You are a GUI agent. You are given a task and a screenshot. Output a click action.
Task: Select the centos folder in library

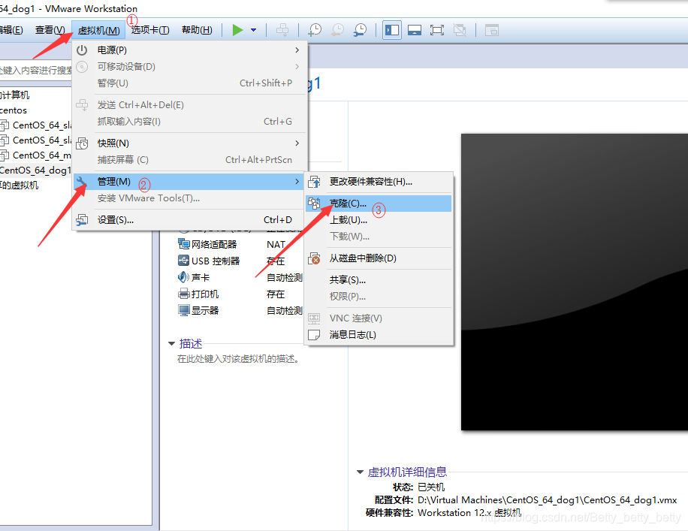click(x=14, y=110)
